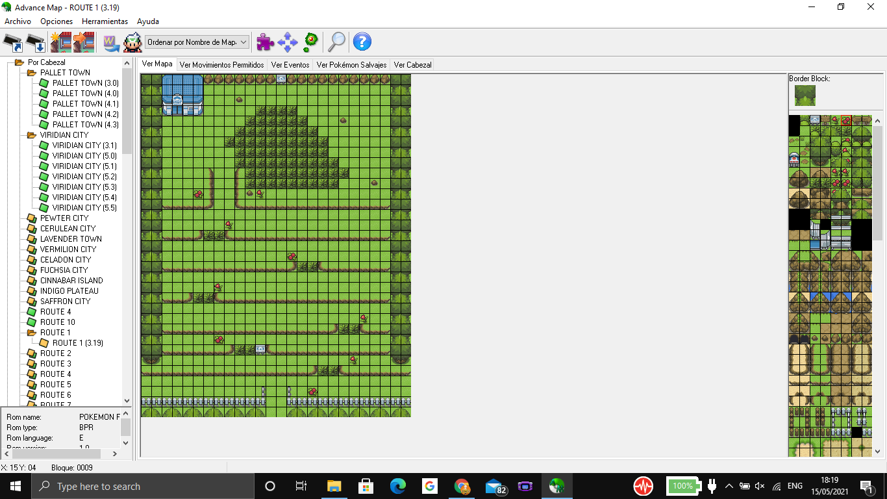This screenshot has width=887, height=499.
Task: Select map VIRIDIAN CITY (5.2)
Action: click(x=84, y=177)
